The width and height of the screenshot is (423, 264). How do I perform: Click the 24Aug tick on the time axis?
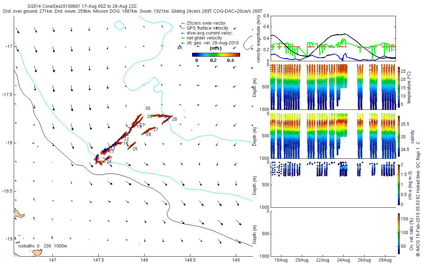(x=343, y=260)
